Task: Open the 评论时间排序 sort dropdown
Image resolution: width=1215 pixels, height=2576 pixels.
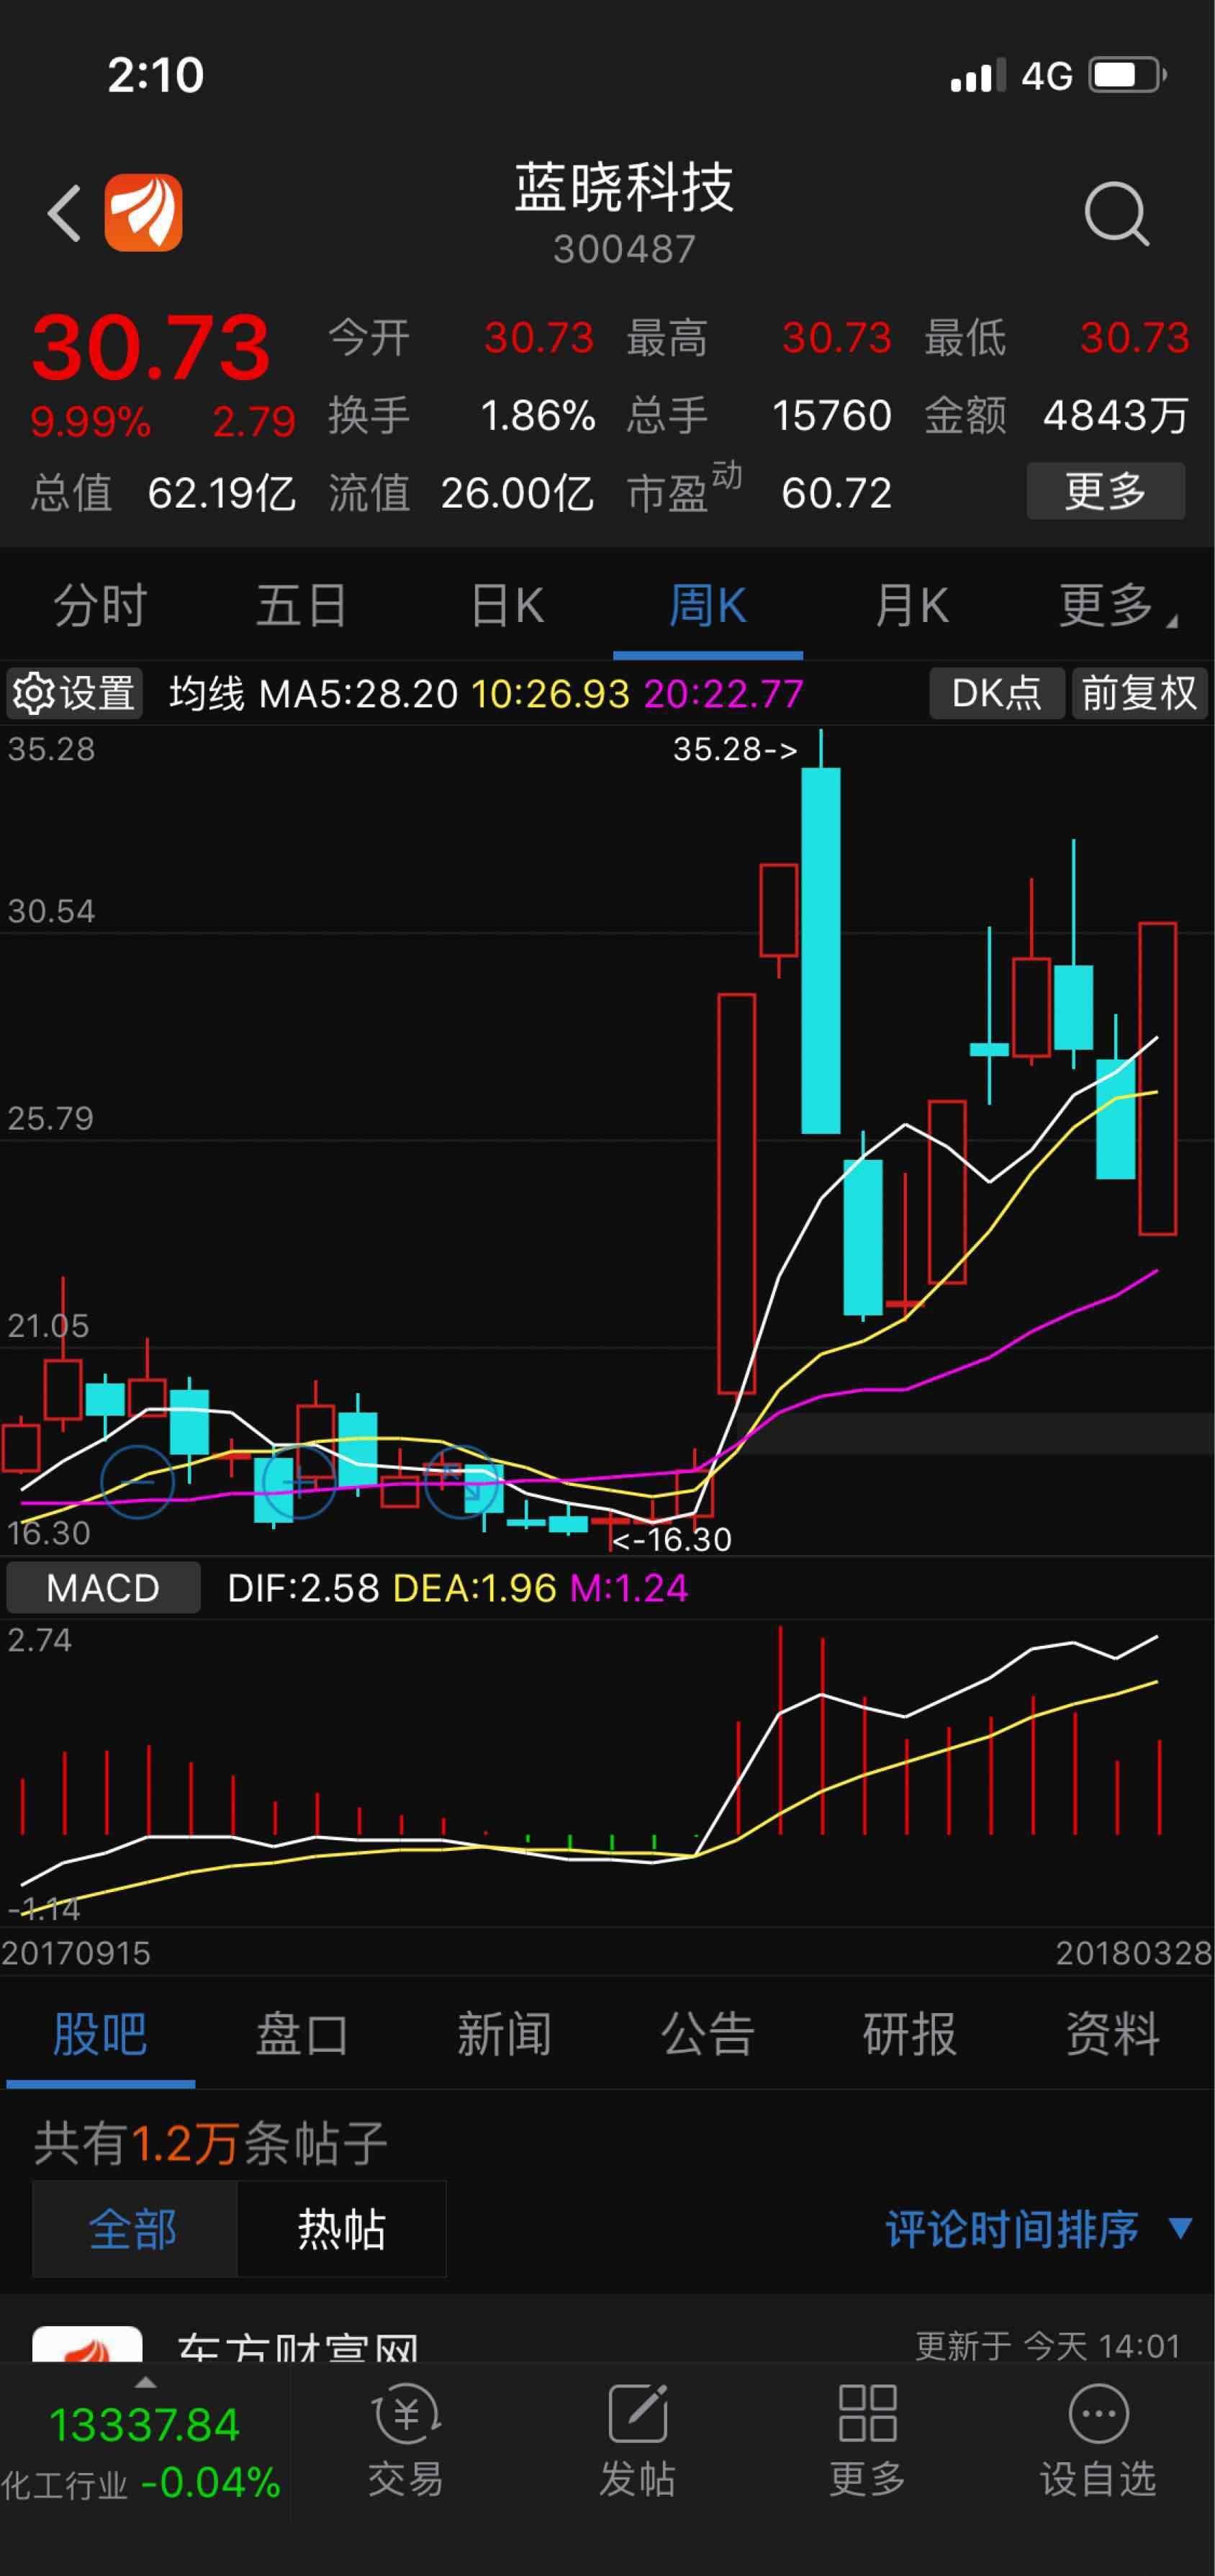Action: pyautogui.click(x=1039, y=2229)
